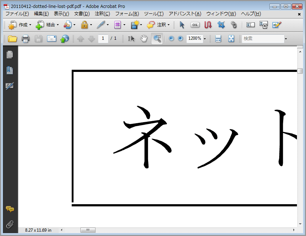Toggle the Pages navigation panel

coord(9,55)
